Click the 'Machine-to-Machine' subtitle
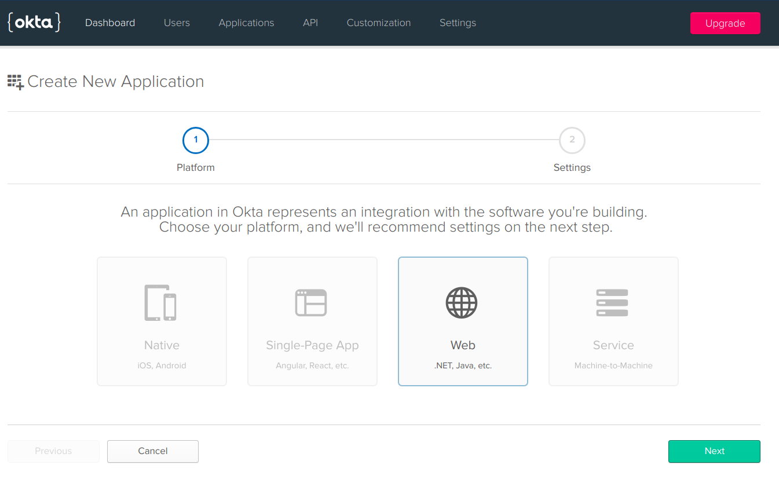This screenshot has width=779, height=483. pos(613,365)
